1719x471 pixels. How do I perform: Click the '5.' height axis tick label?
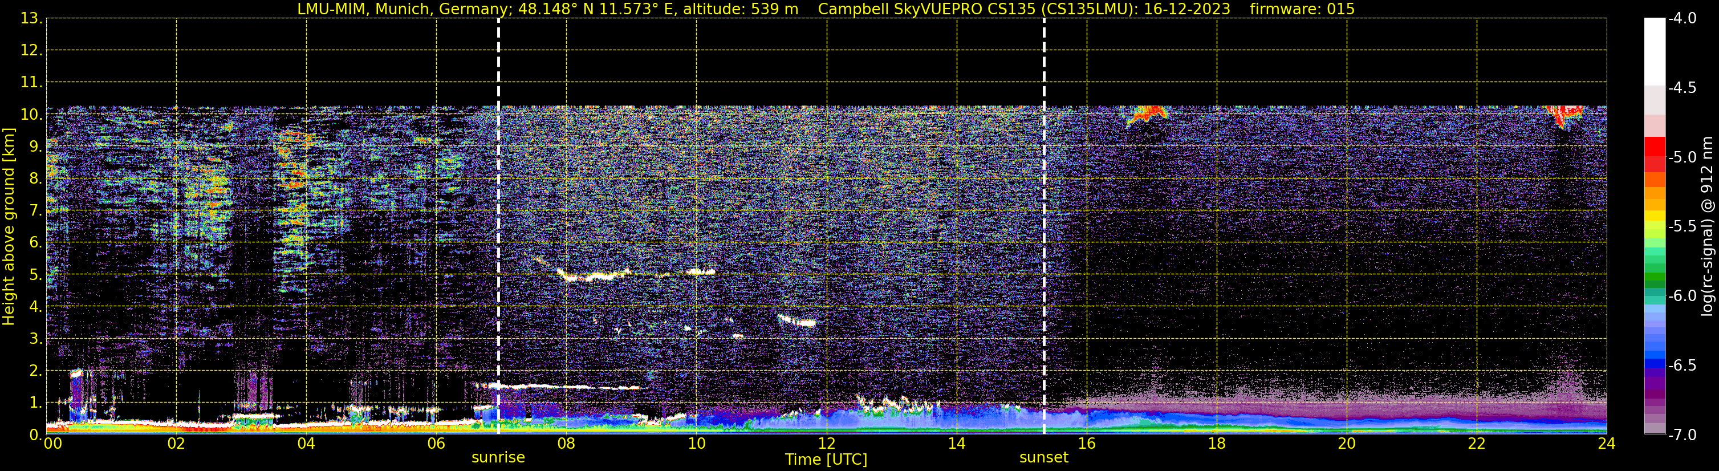tap(36, 275)
